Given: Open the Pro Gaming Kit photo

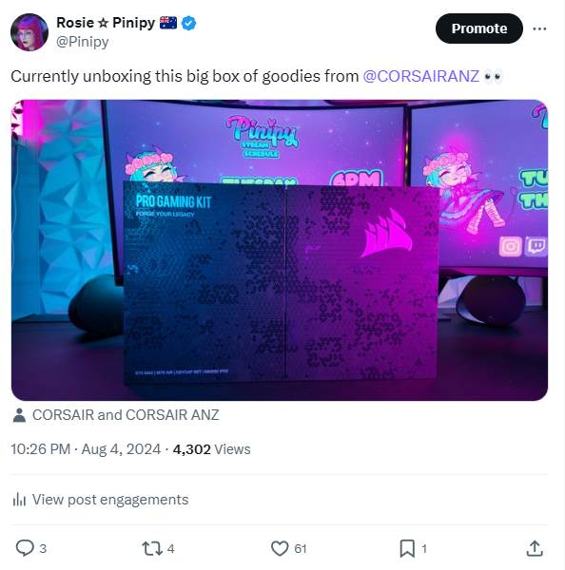Looking at the screenshot, I should pyautogui.click(x=280, y=250).
